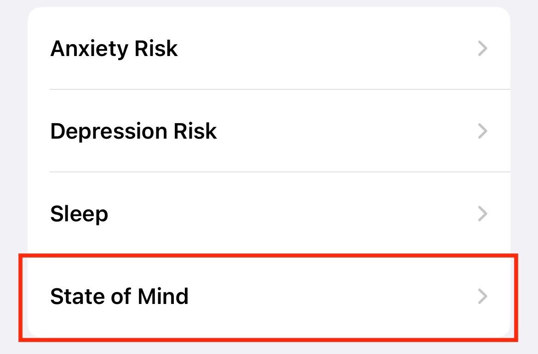
Task: Click the chevron icon beside Depression Risk
Action: pyautogui.click(x=482, y=131)
